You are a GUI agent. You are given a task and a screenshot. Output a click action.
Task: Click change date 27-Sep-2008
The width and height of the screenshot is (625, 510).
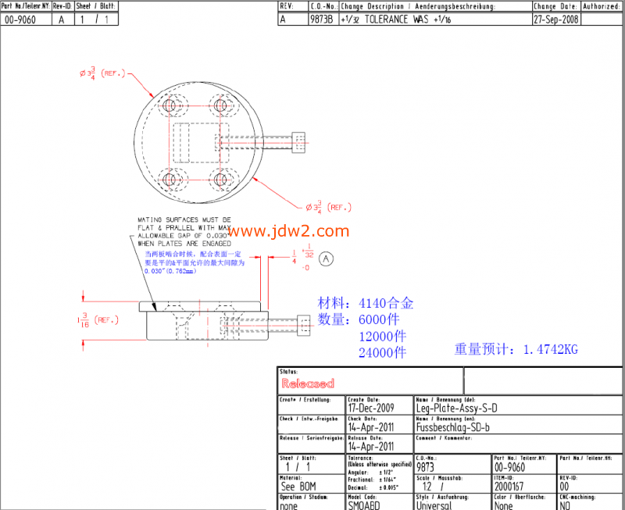coord(556,19)
